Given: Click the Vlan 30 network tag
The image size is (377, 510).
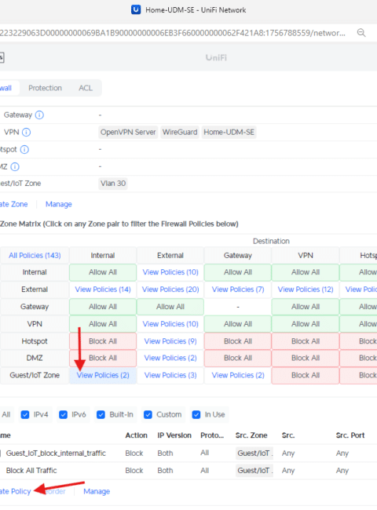Looking at the screenshot, I should [113, 184].
